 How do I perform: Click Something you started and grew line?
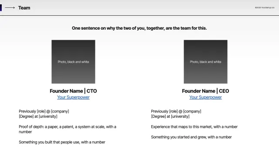click(x=191, y=137)
